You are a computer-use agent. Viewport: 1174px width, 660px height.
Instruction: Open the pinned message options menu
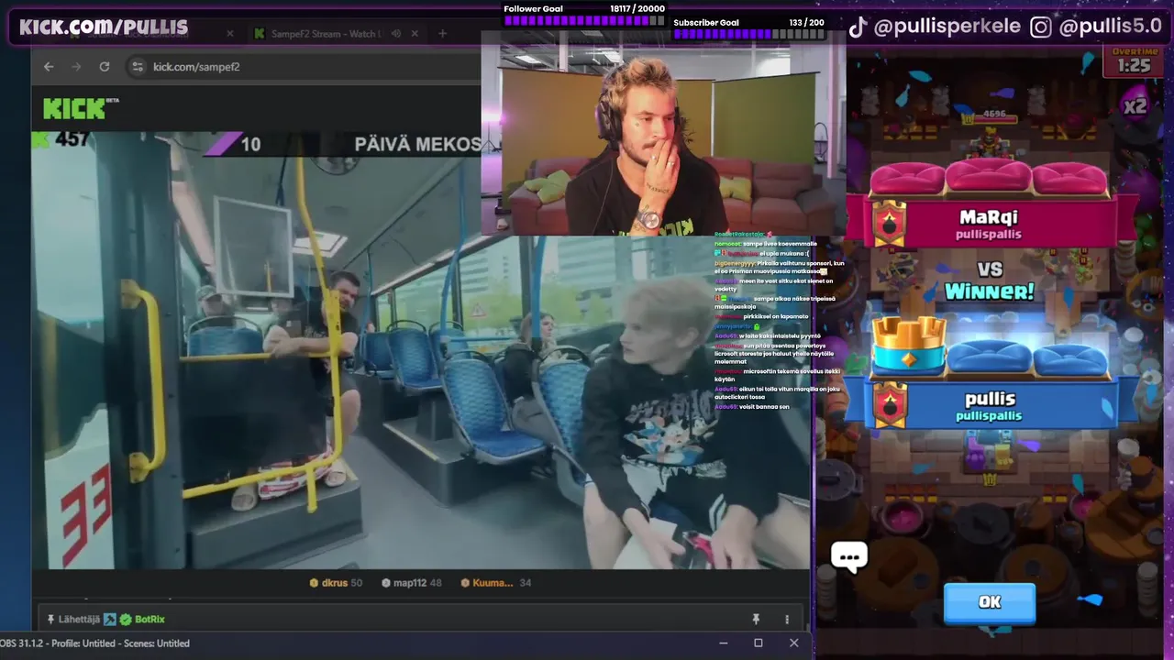tap(787, 620)
